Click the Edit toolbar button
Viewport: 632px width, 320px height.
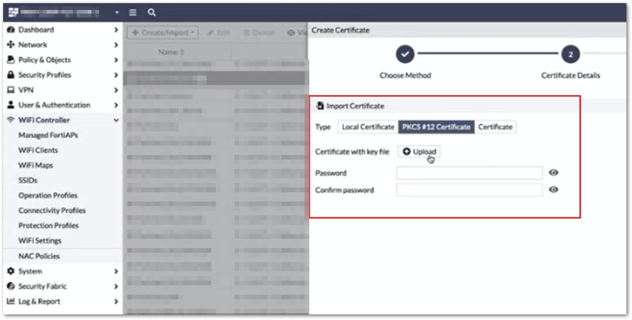(x=219, y=33)
